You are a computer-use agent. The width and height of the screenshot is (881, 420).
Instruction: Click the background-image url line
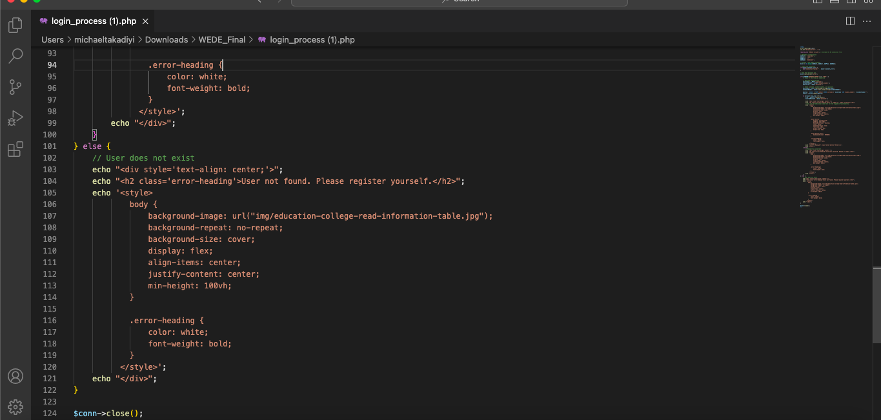[320, 216]
